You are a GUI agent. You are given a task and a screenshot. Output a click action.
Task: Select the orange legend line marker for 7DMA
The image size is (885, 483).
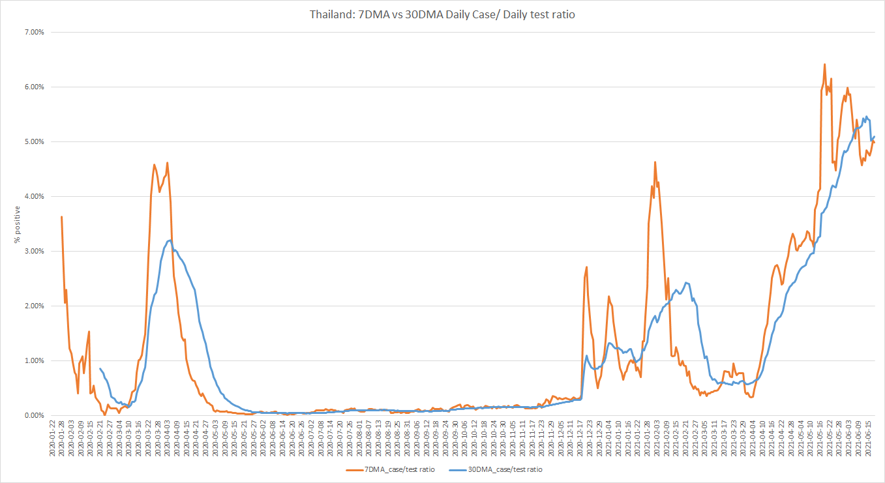coord(355,469)
